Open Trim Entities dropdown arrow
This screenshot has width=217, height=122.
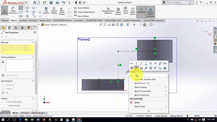pyautogui.click(x=46, y=17)
